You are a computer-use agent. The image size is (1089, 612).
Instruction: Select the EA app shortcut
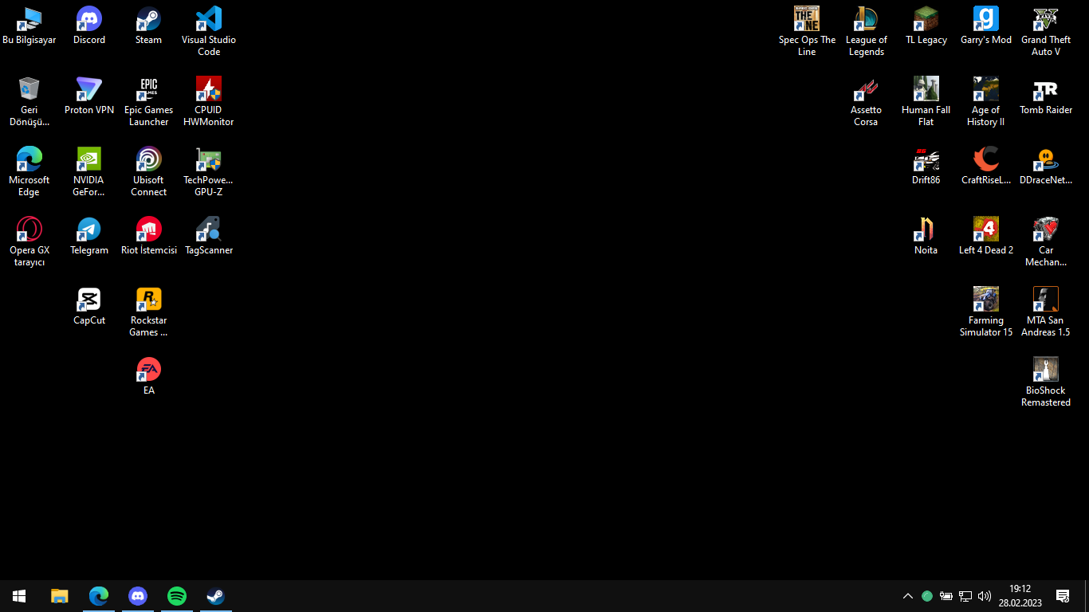(149, 377)
